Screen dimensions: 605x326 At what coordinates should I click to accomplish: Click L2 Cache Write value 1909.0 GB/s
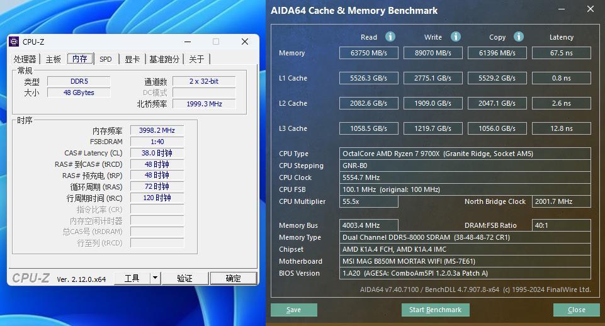click(433, 103)
